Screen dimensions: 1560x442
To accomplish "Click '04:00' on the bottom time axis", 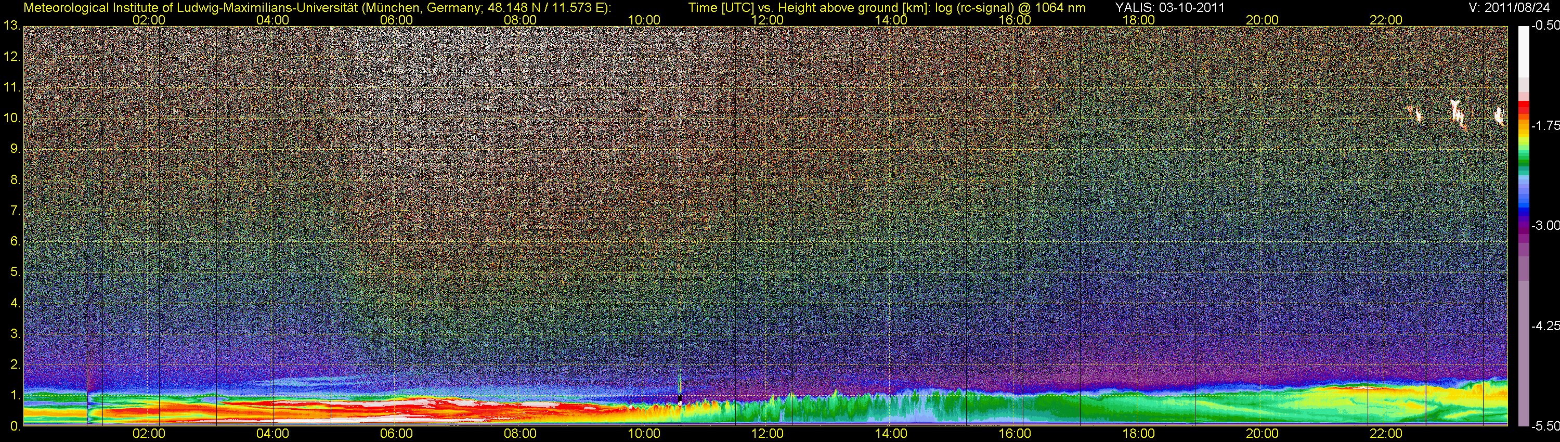I will (x=272, y=434).
